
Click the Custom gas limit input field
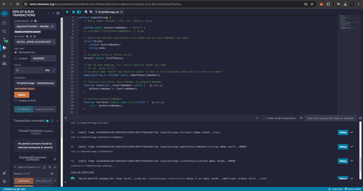tap(43, 58)
